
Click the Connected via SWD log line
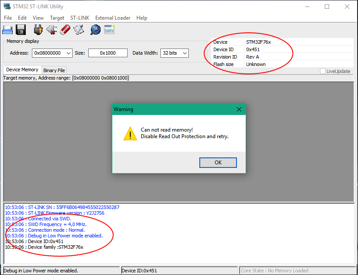coord(38,219)
